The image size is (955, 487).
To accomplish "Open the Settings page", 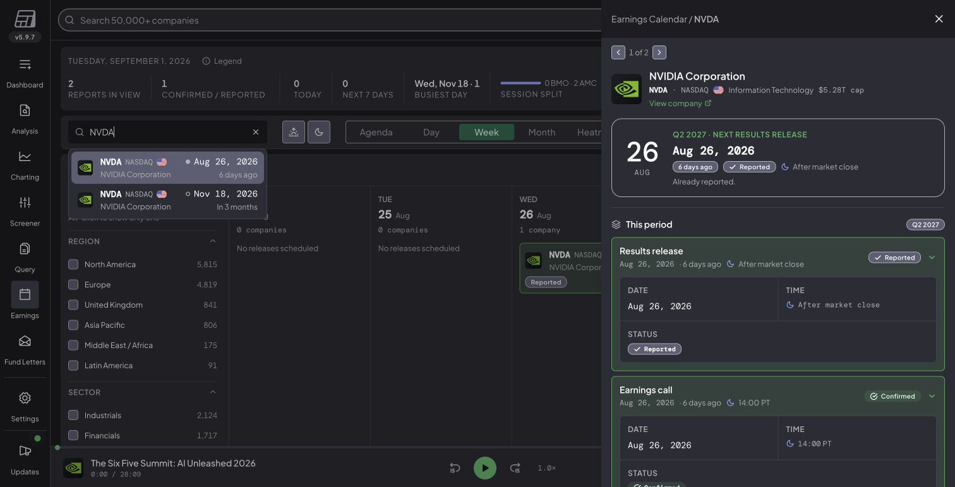I will coord(25,407).
